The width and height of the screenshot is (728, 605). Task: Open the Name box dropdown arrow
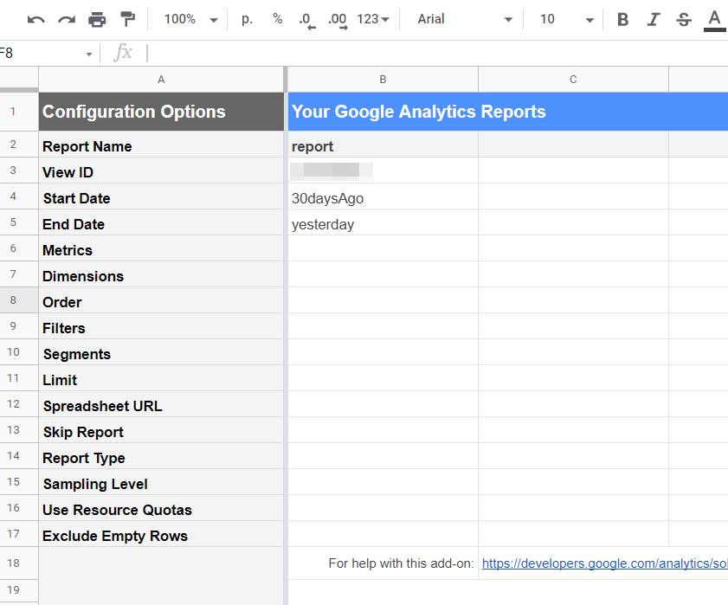point(88,55)
